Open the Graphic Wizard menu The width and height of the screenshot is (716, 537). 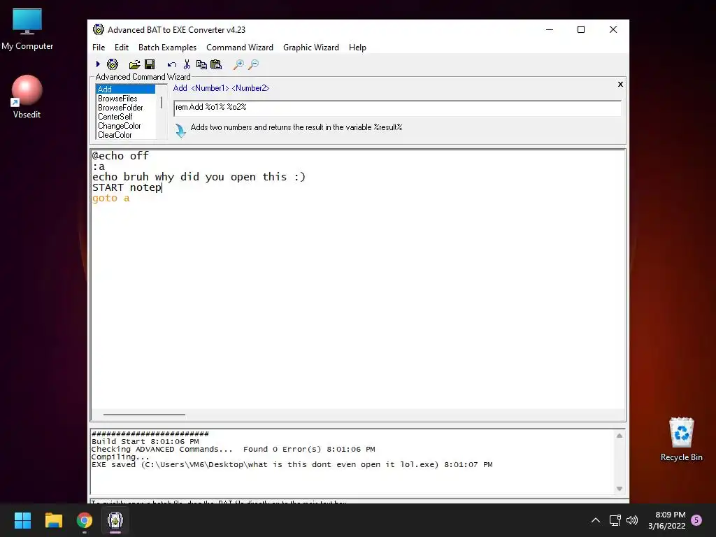[x=311, y=48]
